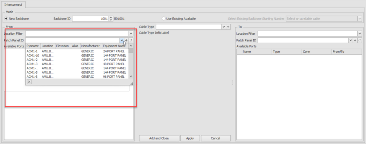This screenshot has height=144, width=366.
Task: Collapse the From Patch Panel ID dropdown arrow
Action: [122, 40]
